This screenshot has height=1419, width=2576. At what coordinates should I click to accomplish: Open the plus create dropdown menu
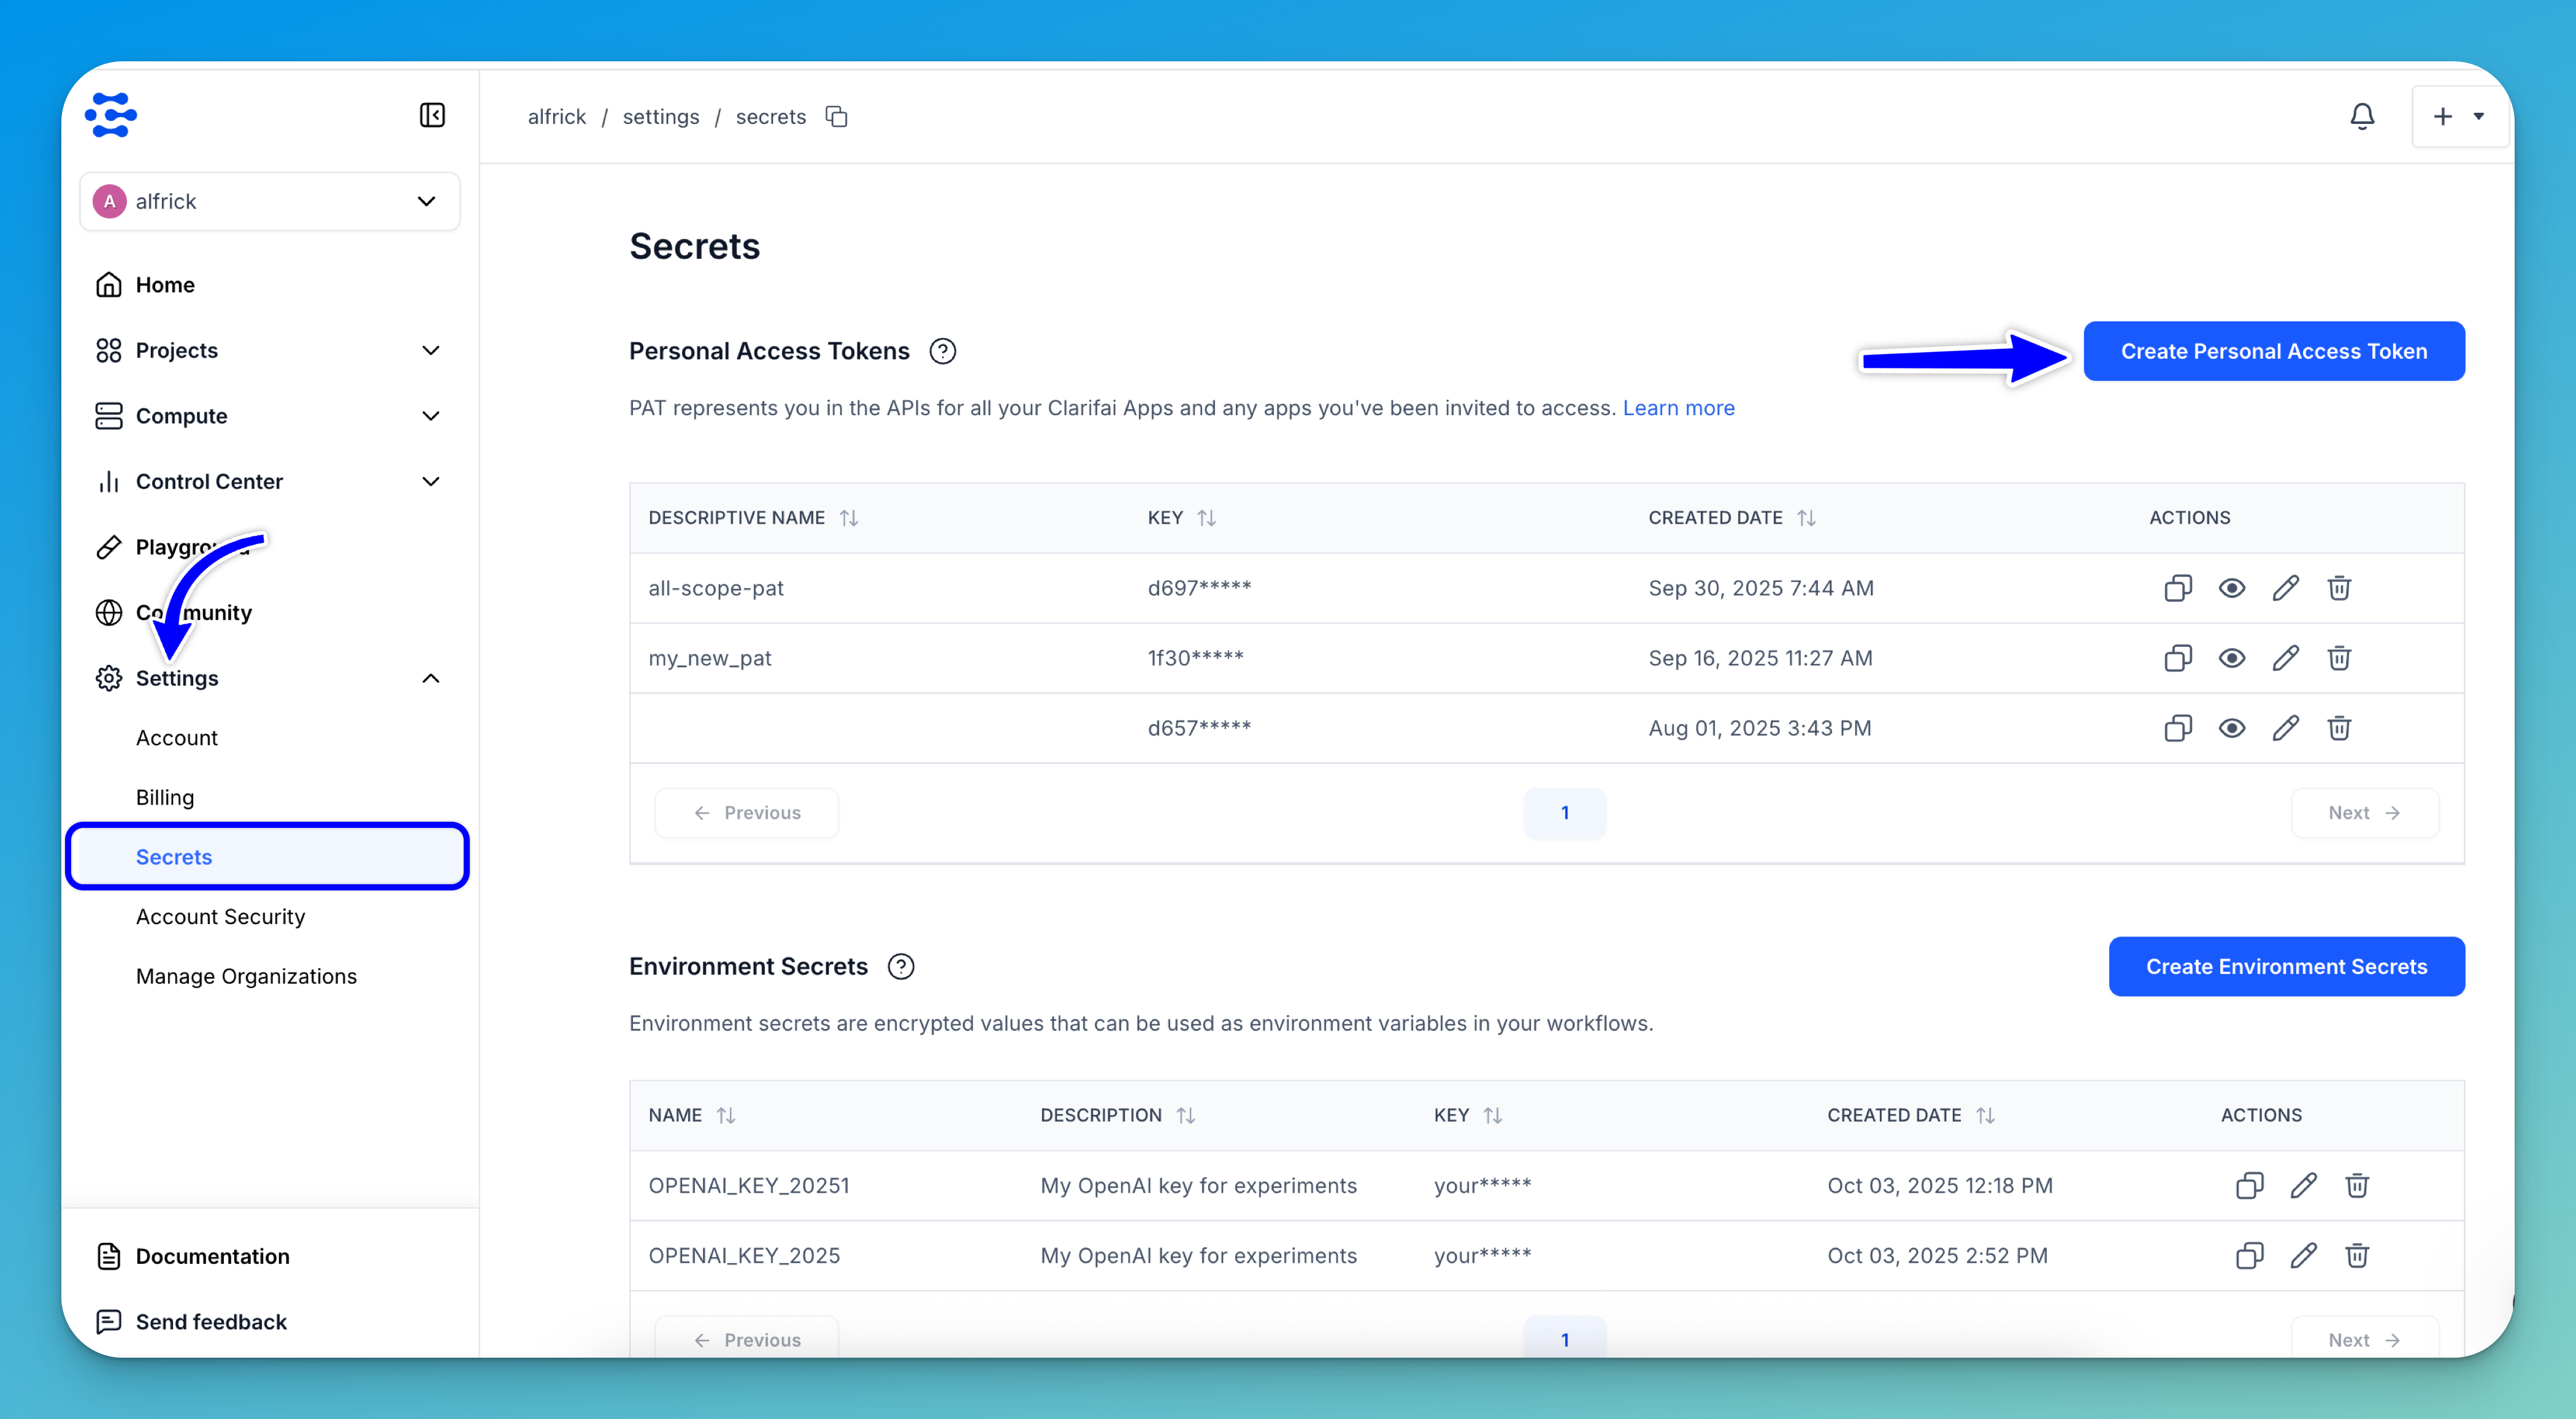click(x=2459, y=116)
